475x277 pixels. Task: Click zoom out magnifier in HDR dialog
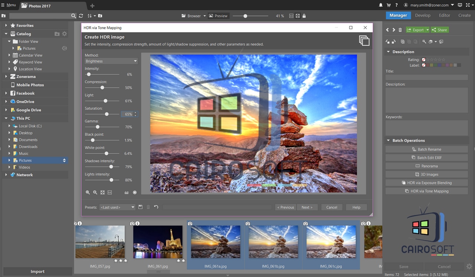click(x=95, y=192)
